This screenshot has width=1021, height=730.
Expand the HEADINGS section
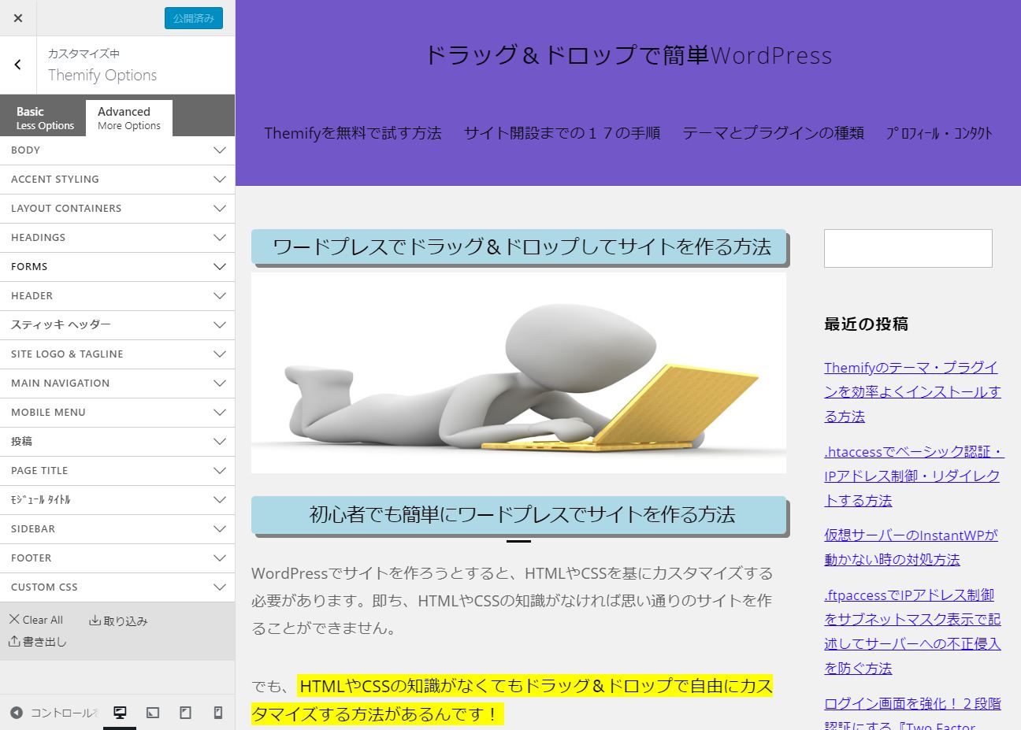pos(117,238)
